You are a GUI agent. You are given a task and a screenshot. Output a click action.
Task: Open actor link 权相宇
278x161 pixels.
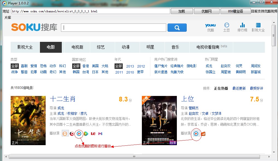[x=72, y=113]
